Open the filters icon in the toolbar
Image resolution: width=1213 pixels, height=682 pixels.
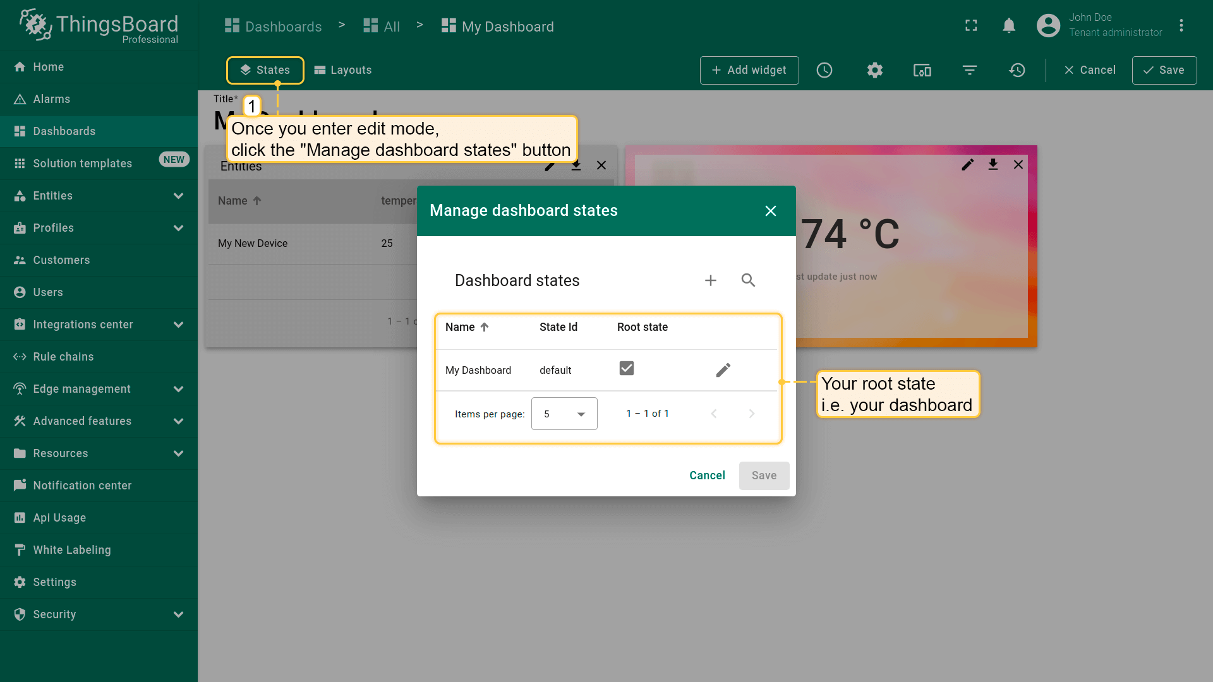point(970,70)
